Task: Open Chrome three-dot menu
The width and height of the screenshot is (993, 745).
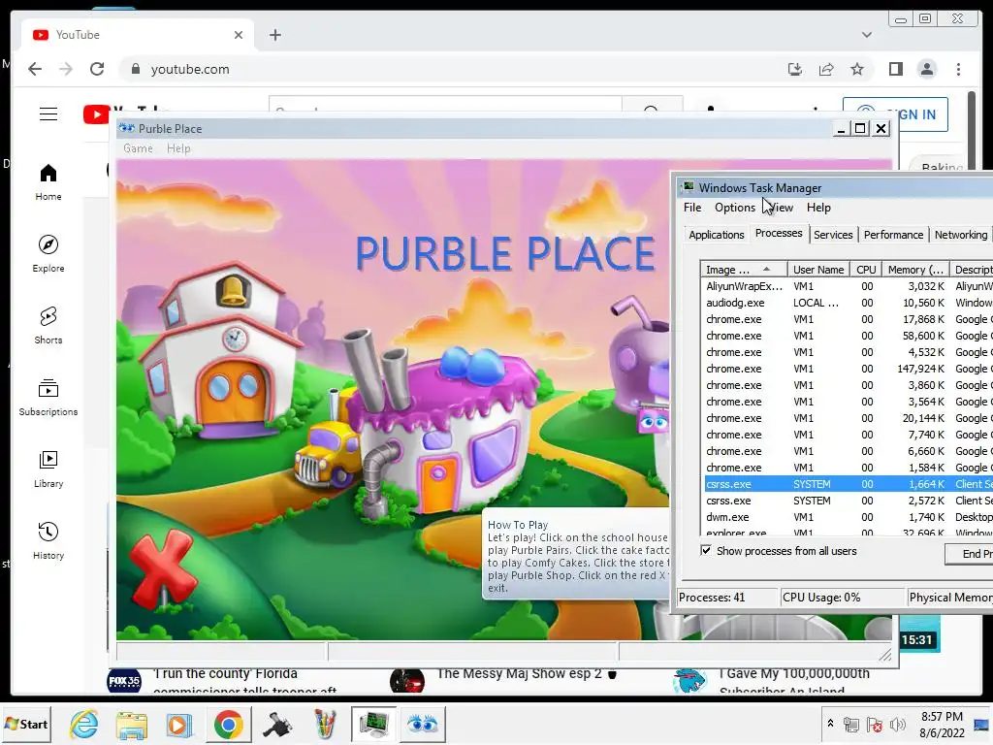Action: click(958, 69)
